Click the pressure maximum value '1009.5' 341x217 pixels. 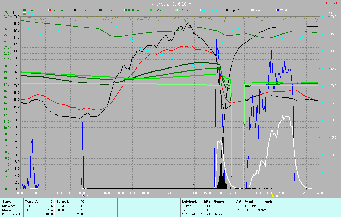pos(206,210)
